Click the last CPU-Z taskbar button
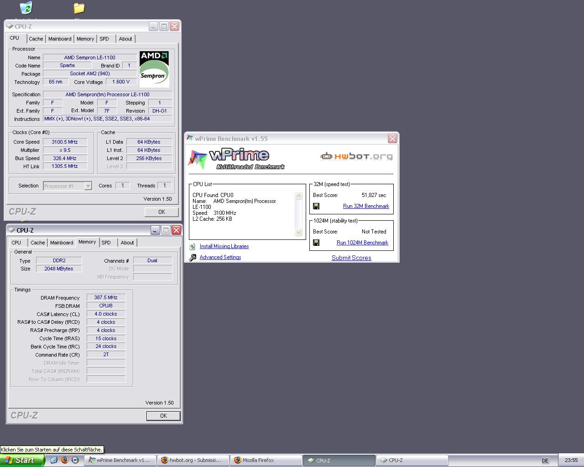Screen dimensions: 584x467 click(x=412, y=460)
